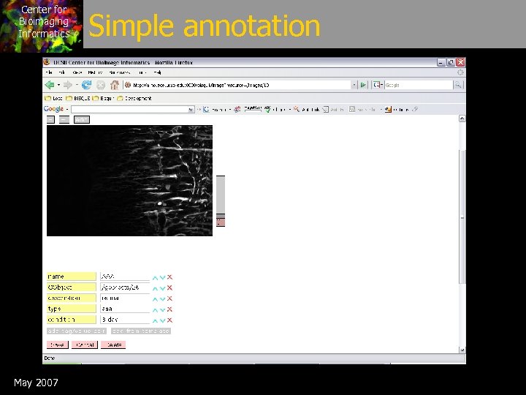The image size is (526, 395).
Task: Move the type tag row down
Action: click(x=162, y=310)
